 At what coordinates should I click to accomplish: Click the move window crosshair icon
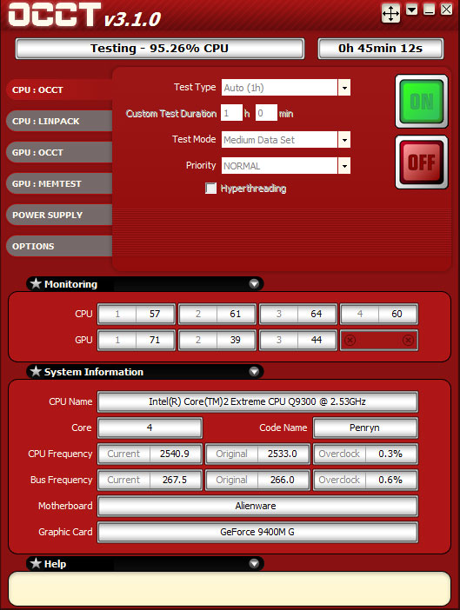[390, 14]
